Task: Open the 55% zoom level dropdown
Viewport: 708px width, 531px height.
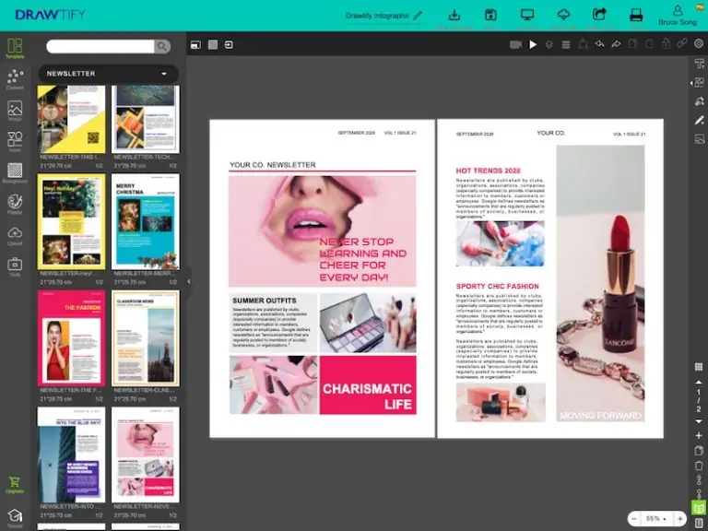Action: point(653,519)
